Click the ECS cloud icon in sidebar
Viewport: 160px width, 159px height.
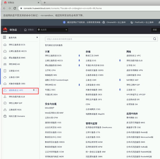(5, 45)
